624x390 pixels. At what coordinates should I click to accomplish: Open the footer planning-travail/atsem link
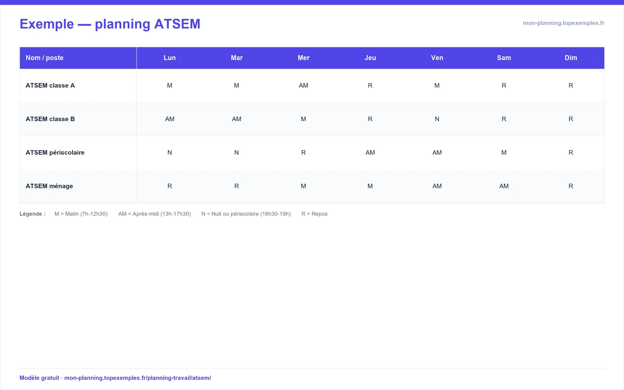coord(138,378)
